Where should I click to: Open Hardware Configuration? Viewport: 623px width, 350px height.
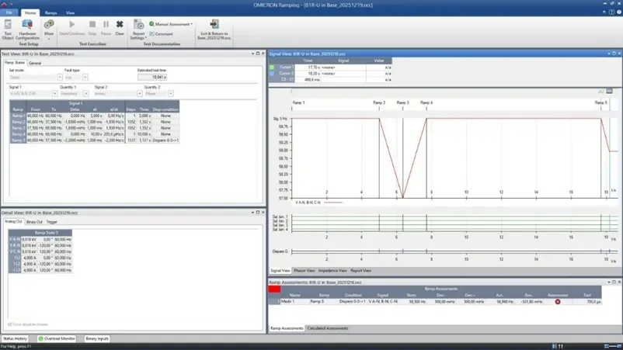(27, 29)
